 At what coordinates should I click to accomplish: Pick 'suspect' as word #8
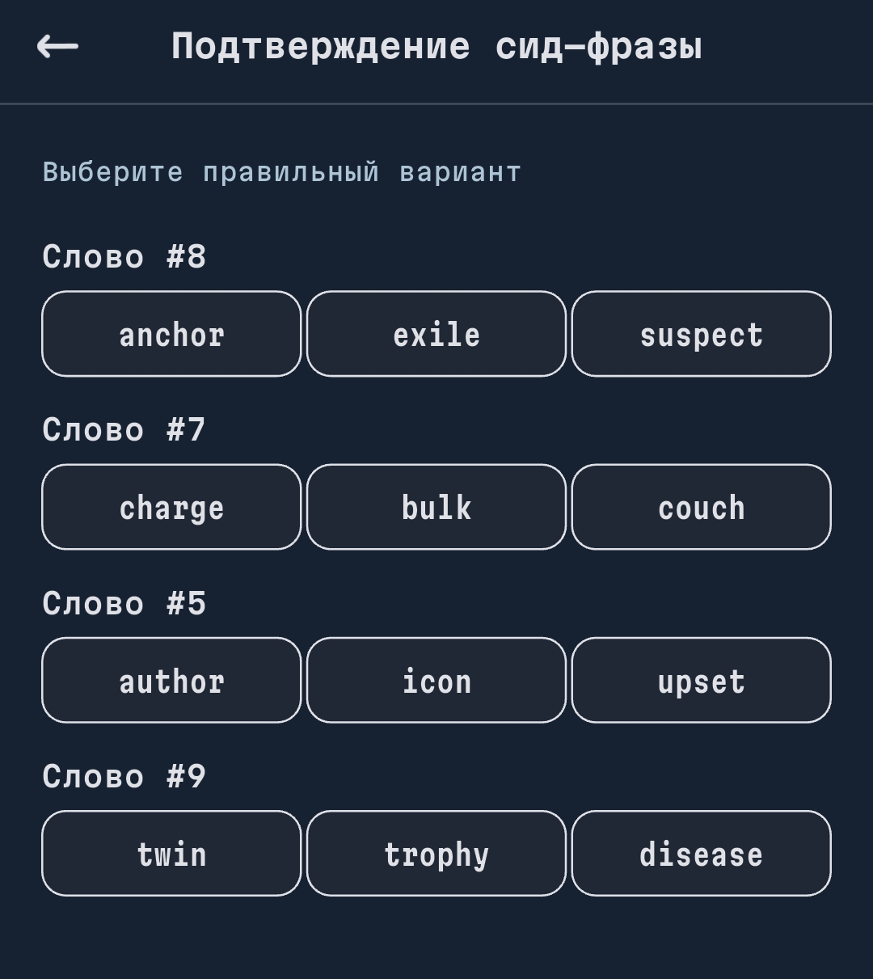pos(702,334)
